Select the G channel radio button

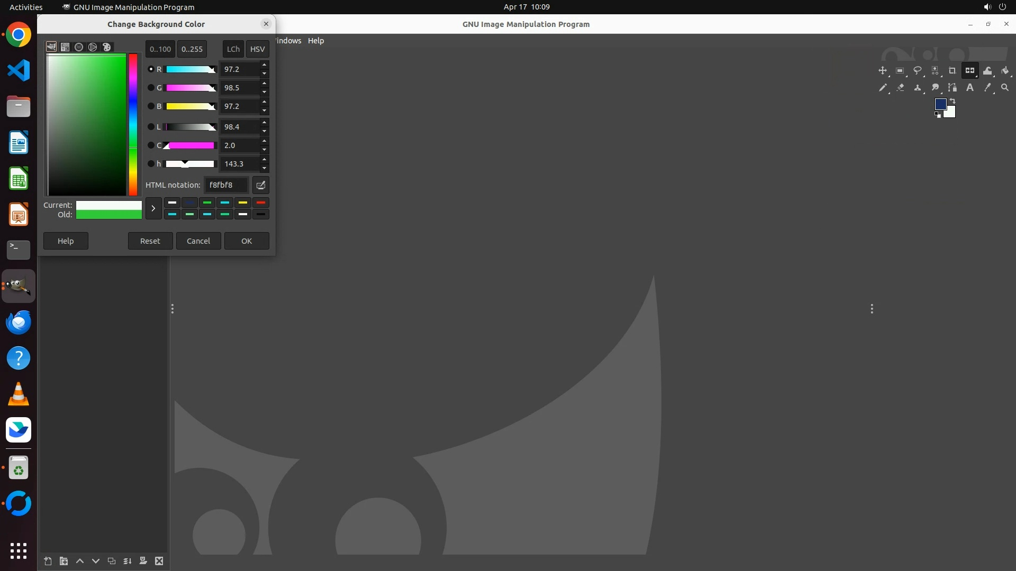tap(151, 88)
